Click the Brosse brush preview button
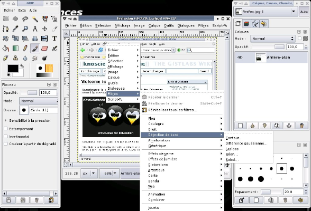The height and width of the screenshot is (211, 311). point(24,110)
